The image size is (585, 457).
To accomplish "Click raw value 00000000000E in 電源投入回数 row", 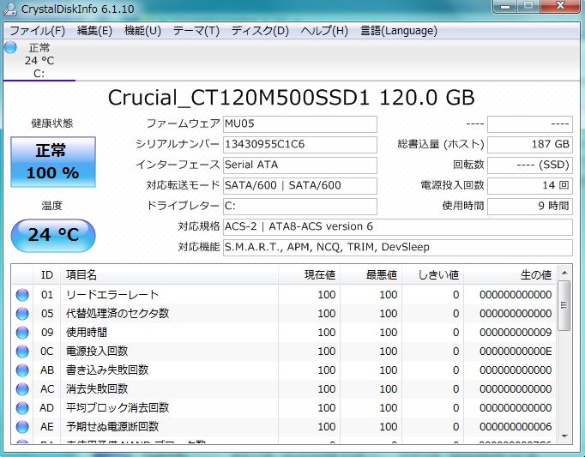I will point(516,351).
